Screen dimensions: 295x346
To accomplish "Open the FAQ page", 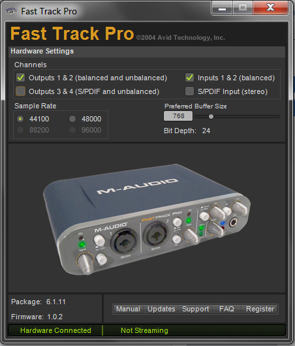I will point(226,309).
